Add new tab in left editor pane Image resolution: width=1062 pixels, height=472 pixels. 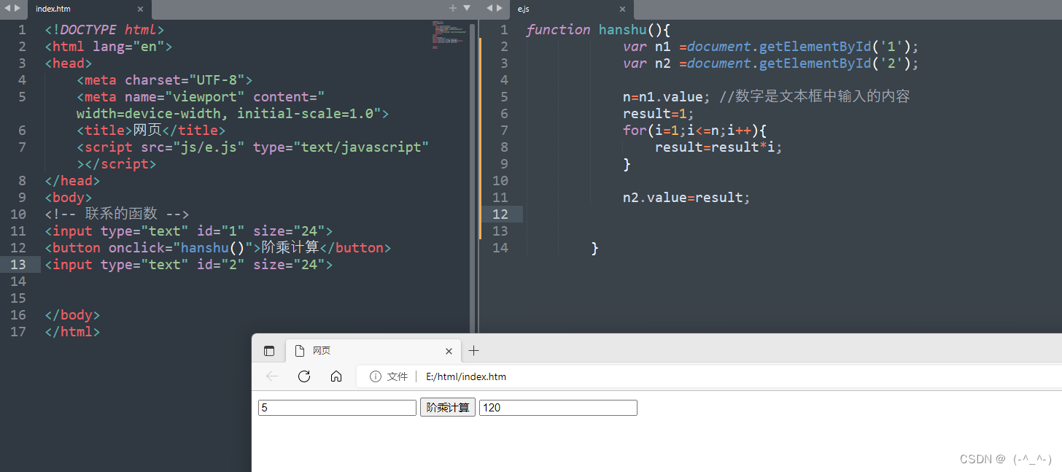tap(453, 8)
